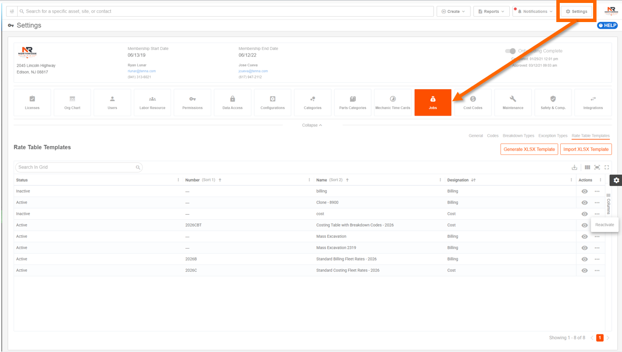This screenshot has height=352, width=622.
Task: Open the Data Access tile
Action: [x=232, y=102]
